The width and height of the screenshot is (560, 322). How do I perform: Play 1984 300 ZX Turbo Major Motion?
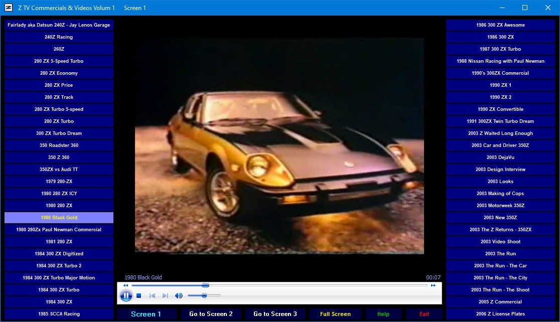[59, 278]
